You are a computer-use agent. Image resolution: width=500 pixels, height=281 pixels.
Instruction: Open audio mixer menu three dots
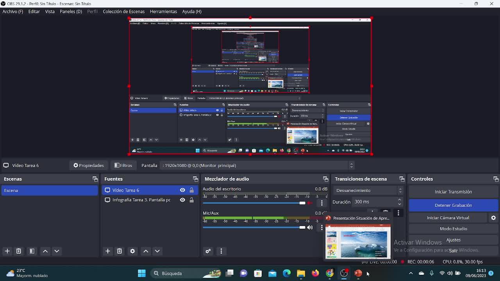pos(221,251)
